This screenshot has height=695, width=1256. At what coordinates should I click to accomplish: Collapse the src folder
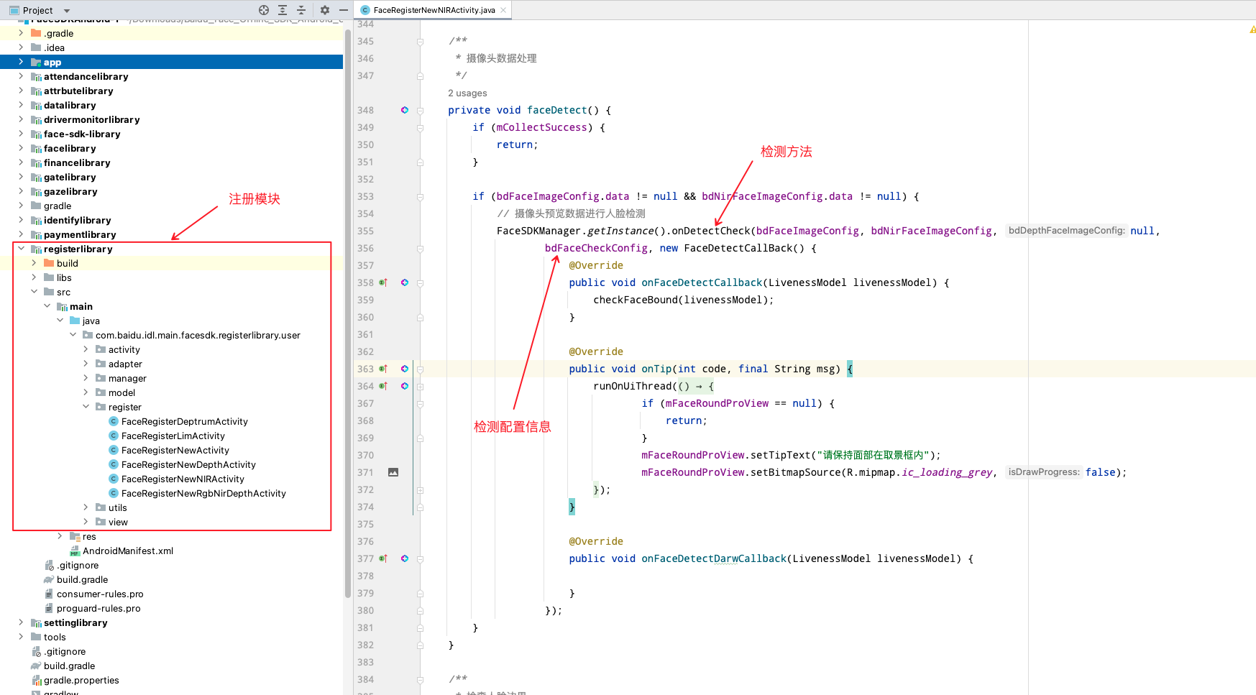pyautogui.click(x=34, y=292)
